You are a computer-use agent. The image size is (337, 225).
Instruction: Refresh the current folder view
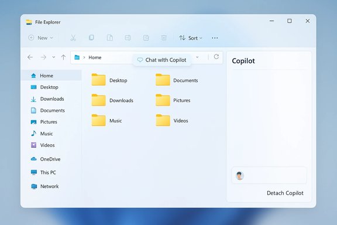click(x=216, y=57)
